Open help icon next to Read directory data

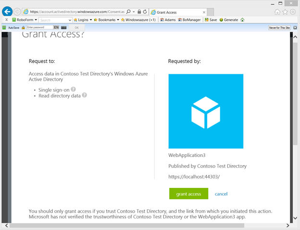85,95
